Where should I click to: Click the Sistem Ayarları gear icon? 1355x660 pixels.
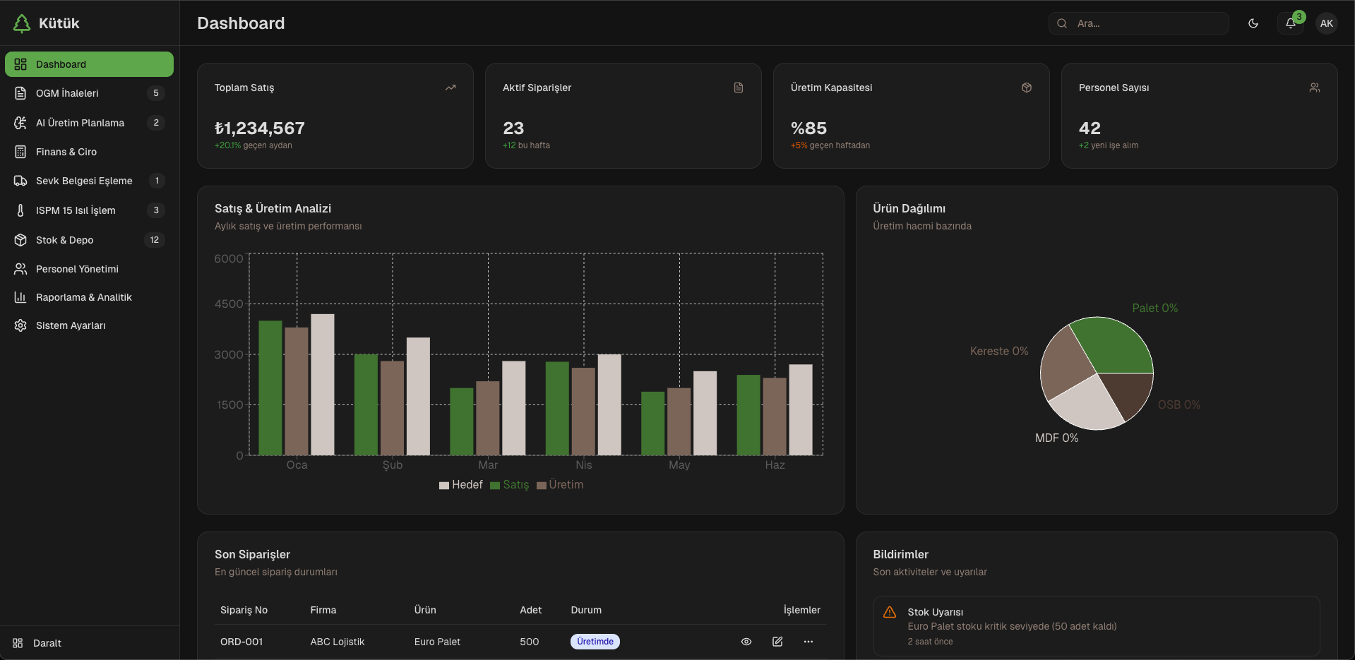click(20, 325)
